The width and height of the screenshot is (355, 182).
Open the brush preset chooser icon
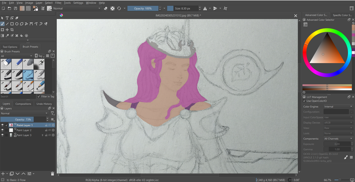49,8
